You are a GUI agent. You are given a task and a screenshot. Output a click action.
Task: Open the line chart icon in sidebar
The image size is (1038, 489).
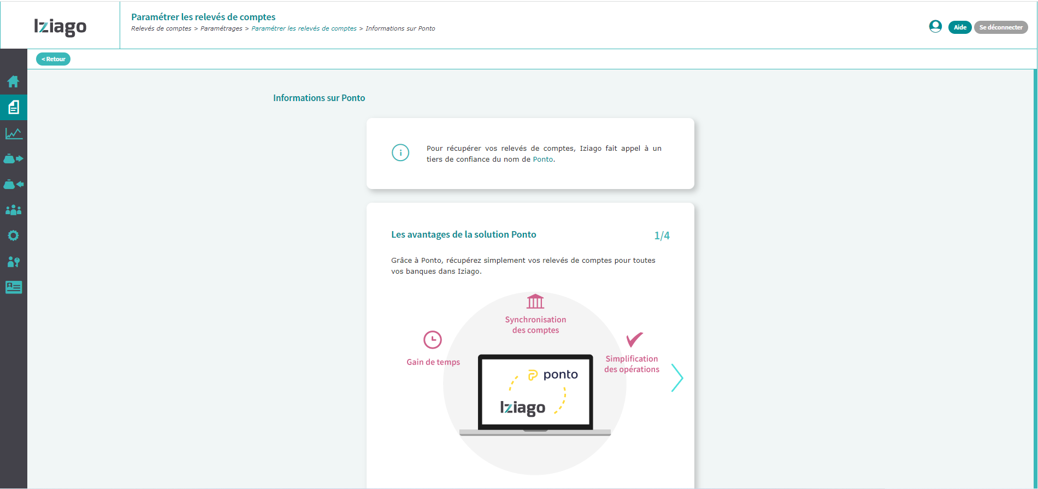click(13, 133)
